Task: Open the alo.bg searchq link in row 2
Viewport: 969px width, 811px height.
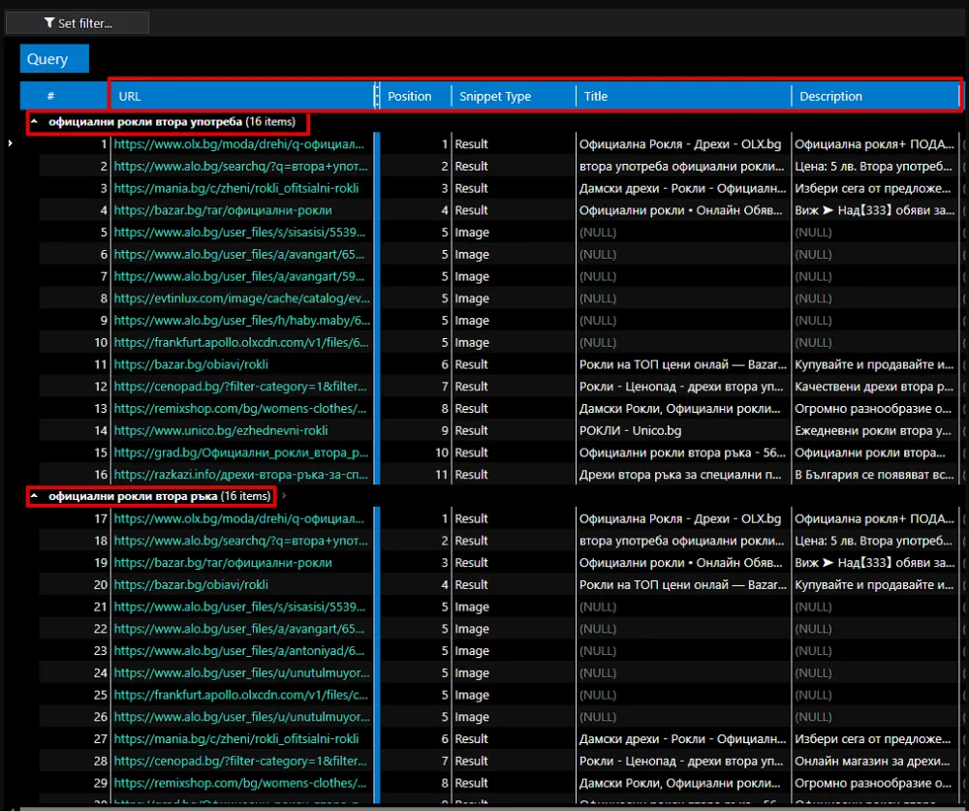Action: (241, 167)
